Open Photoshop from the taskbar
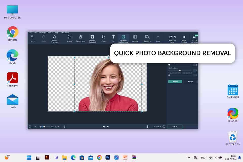 pyautogui.click(x=108, y=157)
